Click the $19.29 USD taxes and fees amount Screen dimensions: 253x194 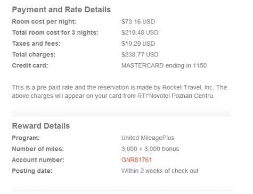[138, 44]
